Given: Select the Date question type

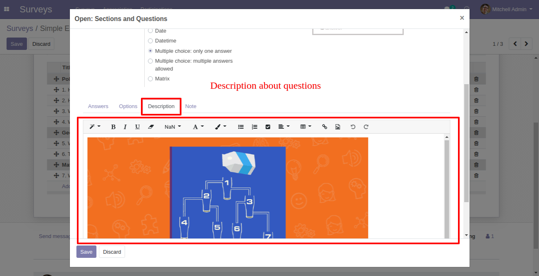Looking at the screenshot, I should pyautogui.click(x=150, y=31).
